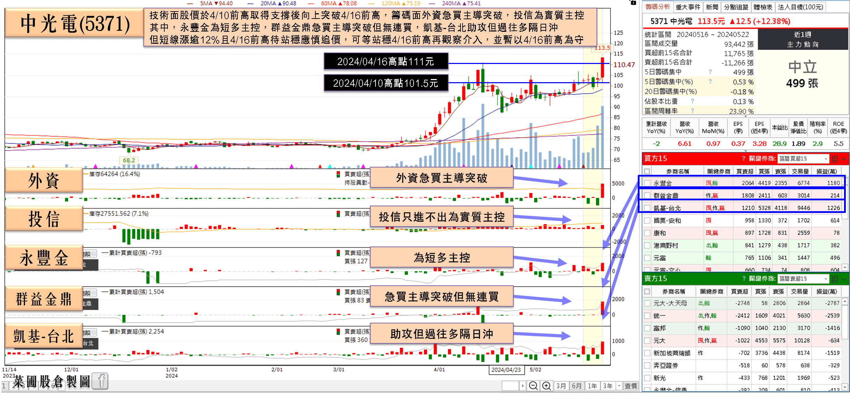Set chart range to 3年
Viewport: 850px width, 400px height.
point(608,386)
